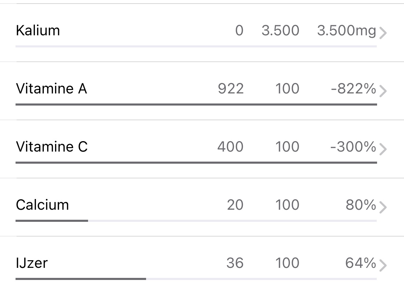Select the Kalium nutrient label

coord(38,30)
